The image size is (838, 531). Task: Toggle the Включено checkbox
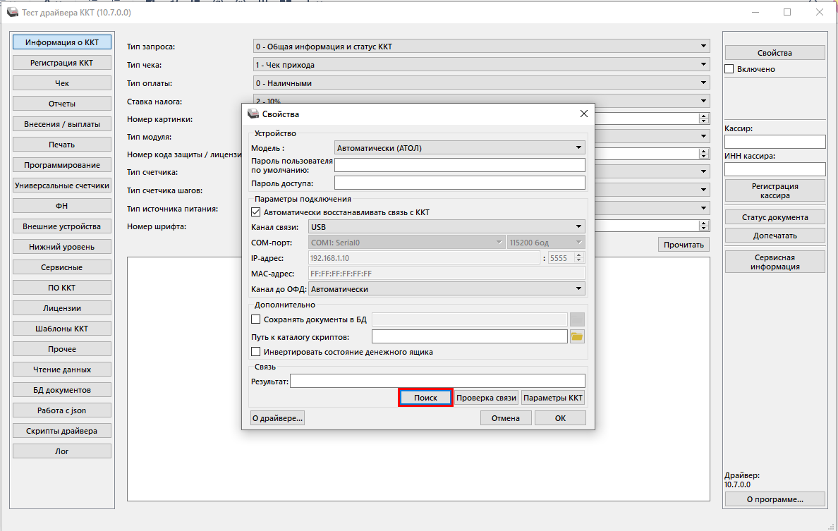click(730, 69)
